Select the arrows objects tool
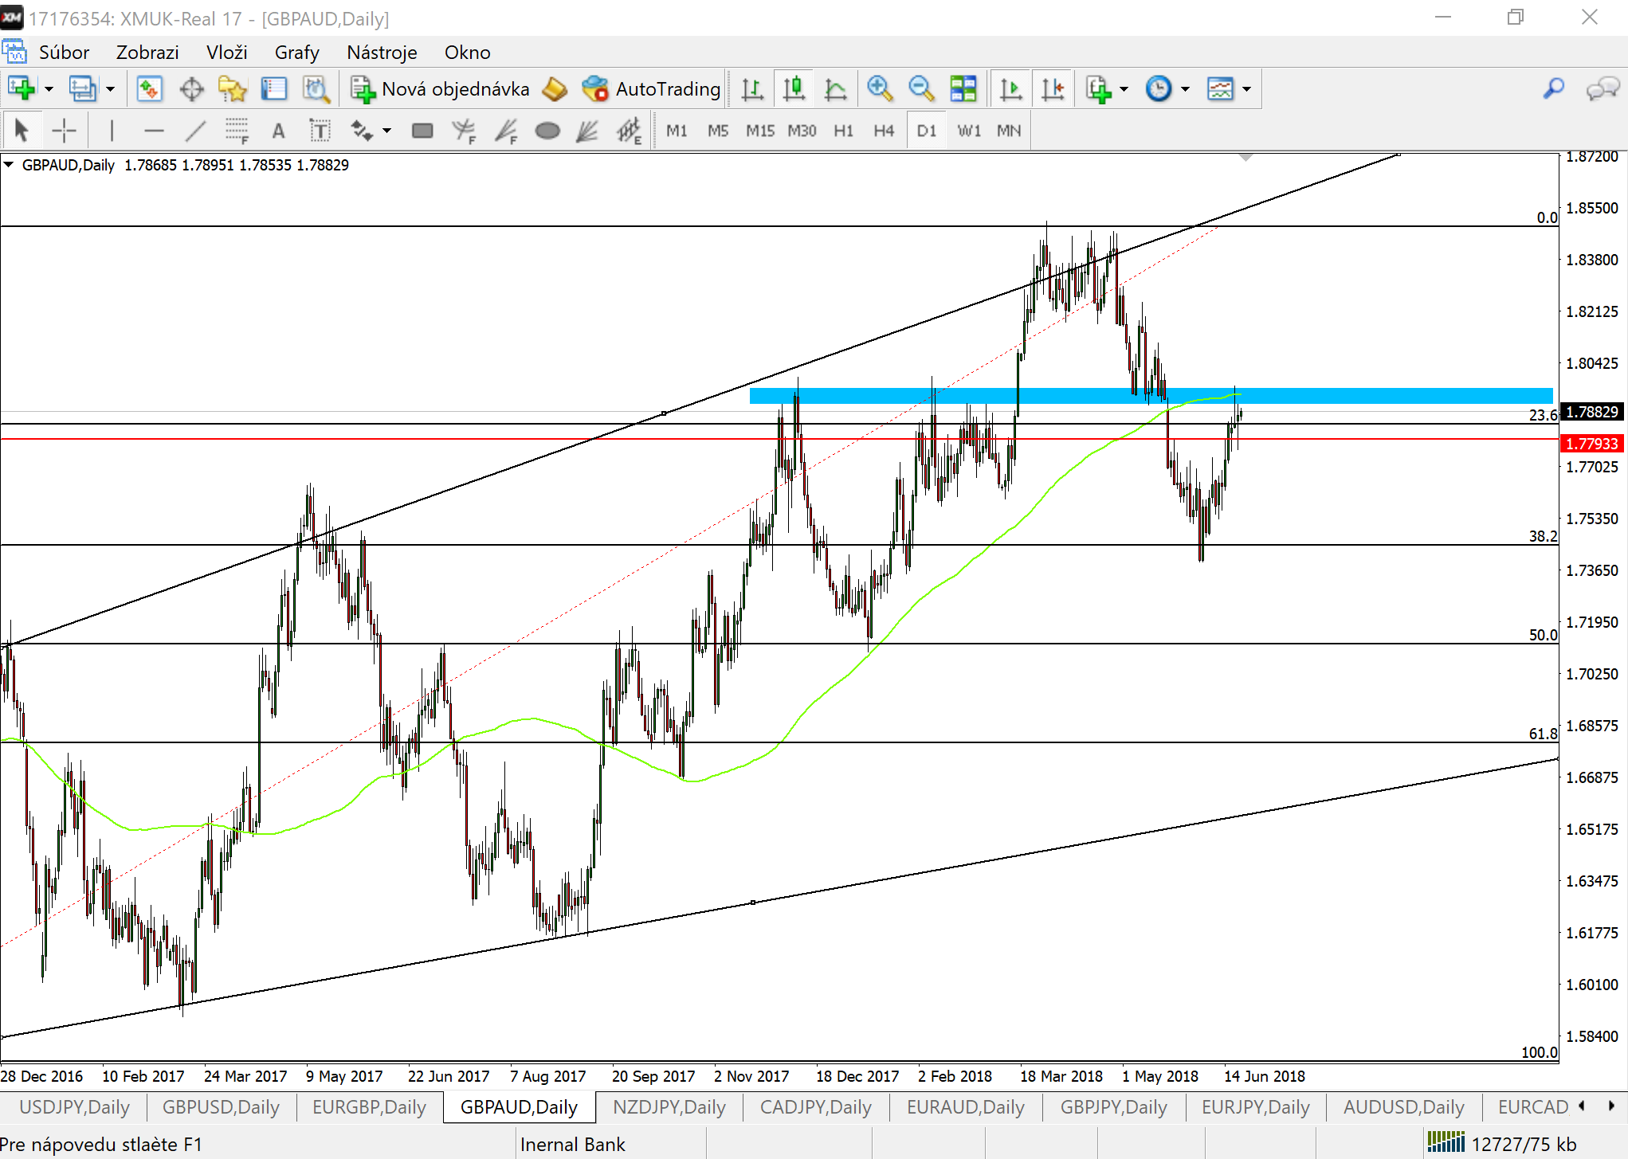 click(x=363, y=130)
